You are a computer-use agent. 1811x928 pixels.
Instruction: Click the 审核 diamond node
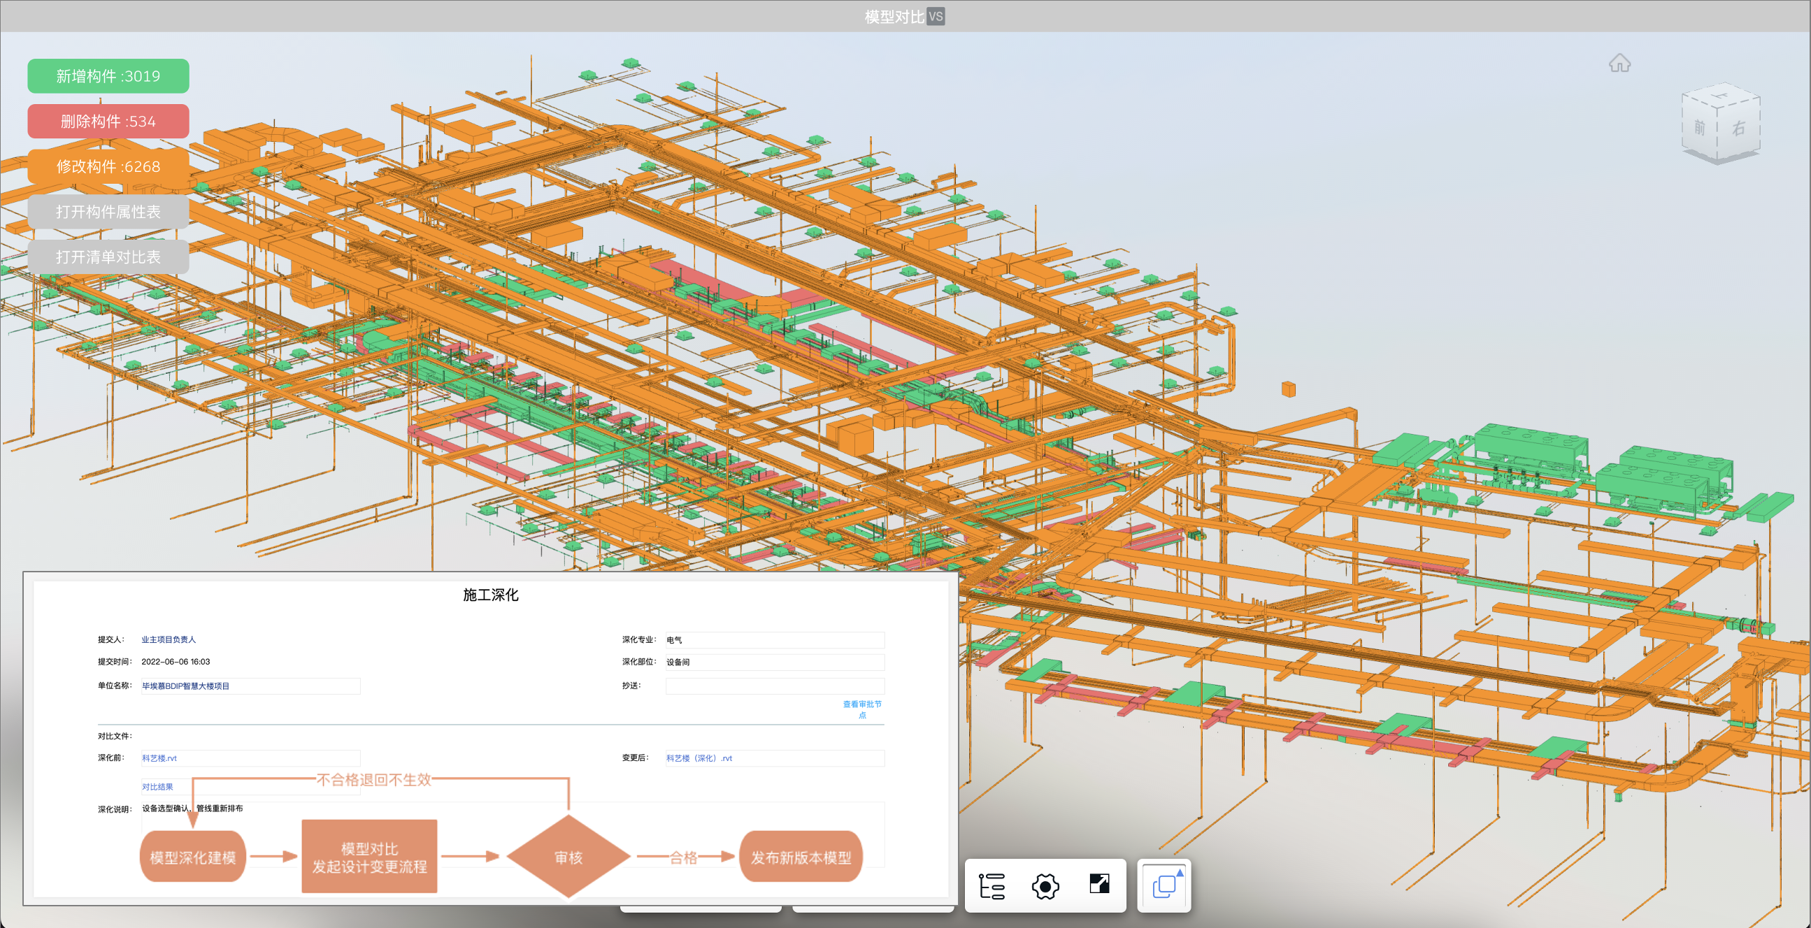tap(568, 857)
